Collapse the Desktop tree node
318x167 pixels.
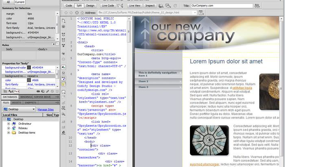click(4, 119)
